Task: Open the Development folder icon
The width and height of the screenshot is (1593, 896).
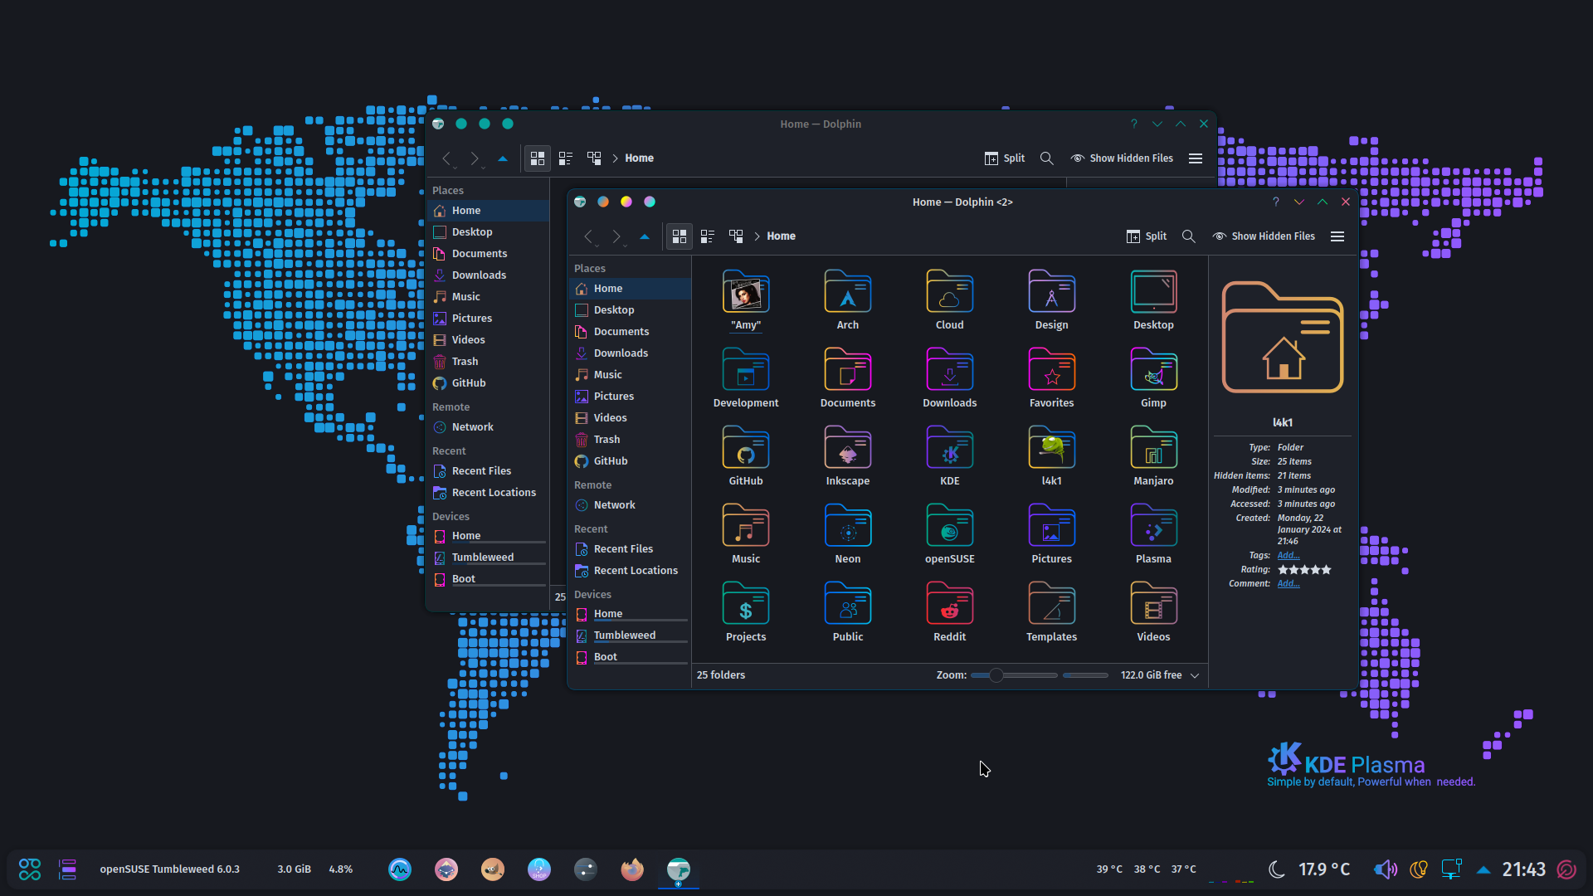Action: pyautogui.click(x=745, y=370)
